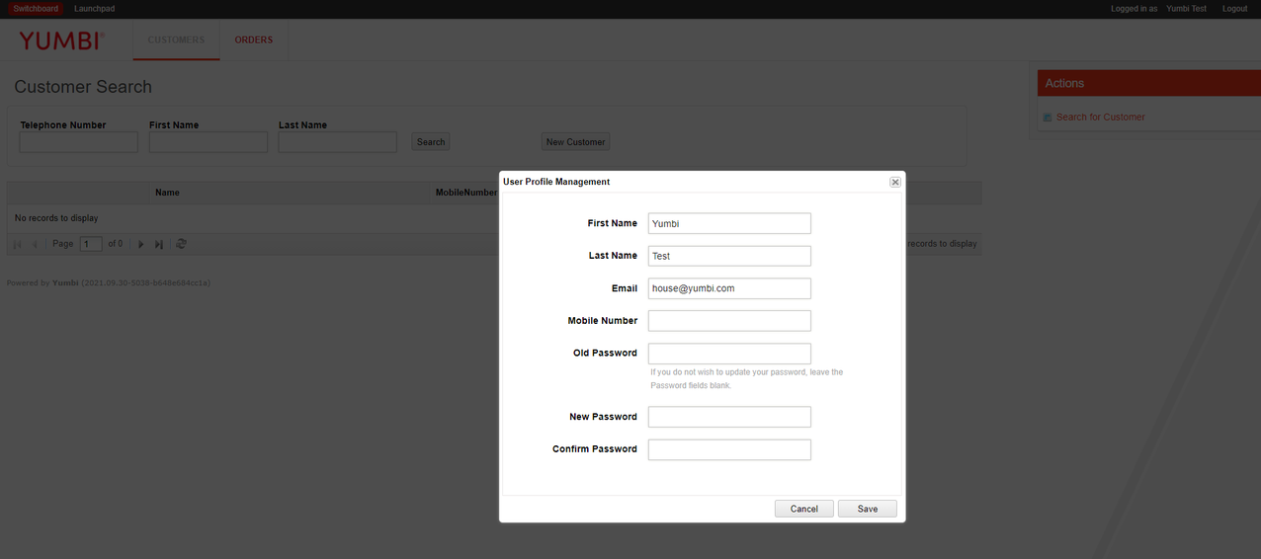Focus the New Password field
The width and height of the screenshot is (1261, 559).
(x=729, y=417)
